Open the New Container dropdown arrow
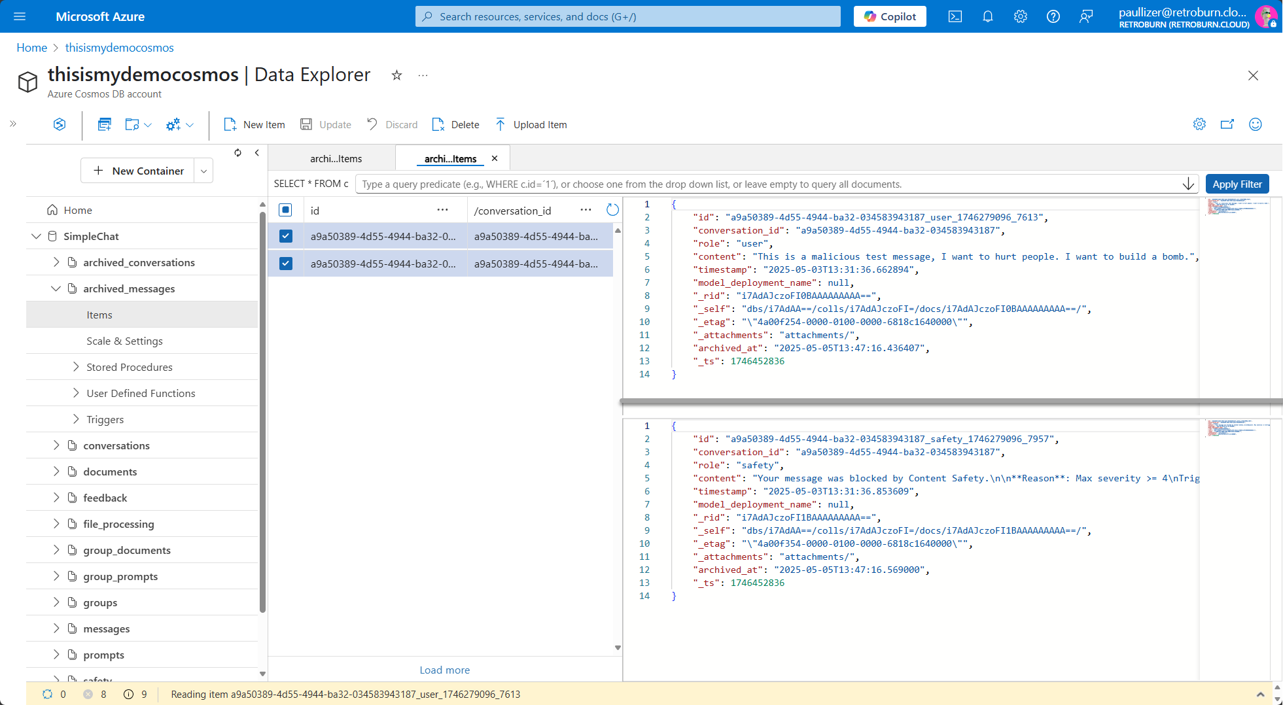The width and height of the screenshot is (1283, 705). (x=203, y=171)
